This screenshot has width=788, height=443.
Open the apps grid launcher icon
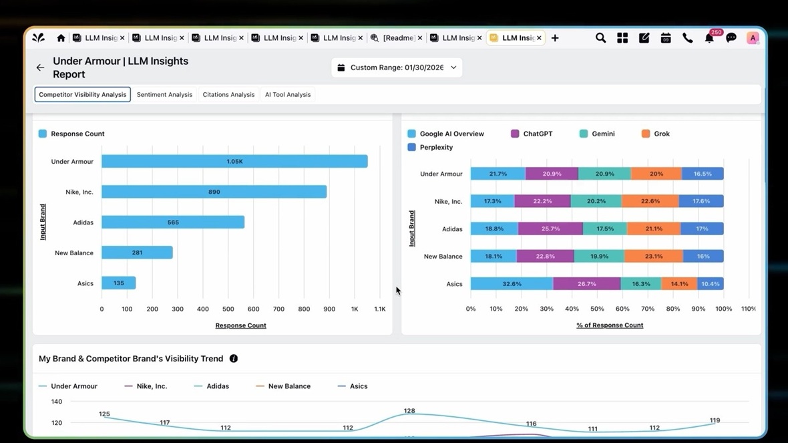pos(622,37)
